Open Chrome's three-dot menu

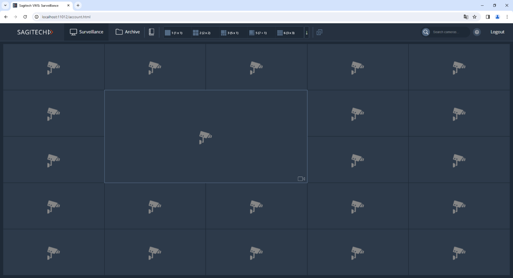point(507,17)
